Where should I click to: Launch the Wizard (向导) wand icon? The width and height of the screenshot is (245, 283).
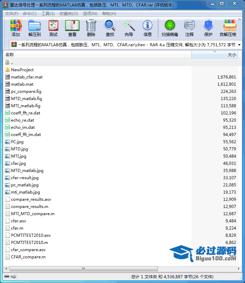[x=129, y=26]
